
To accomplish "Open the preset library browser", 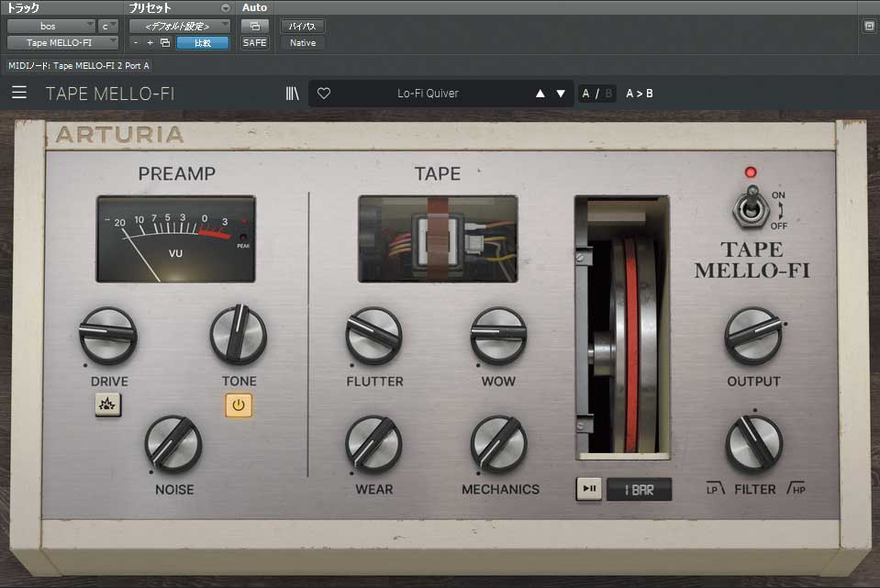I will (293, 94).
